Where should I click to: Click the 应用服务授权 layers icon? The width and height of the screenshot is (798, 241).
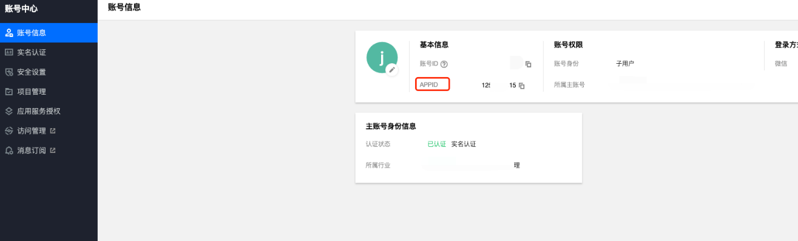point(9,111)
